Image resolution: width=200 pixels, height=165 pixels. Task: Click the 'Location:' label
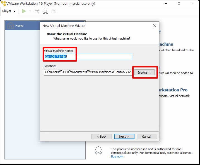(50, 66)
